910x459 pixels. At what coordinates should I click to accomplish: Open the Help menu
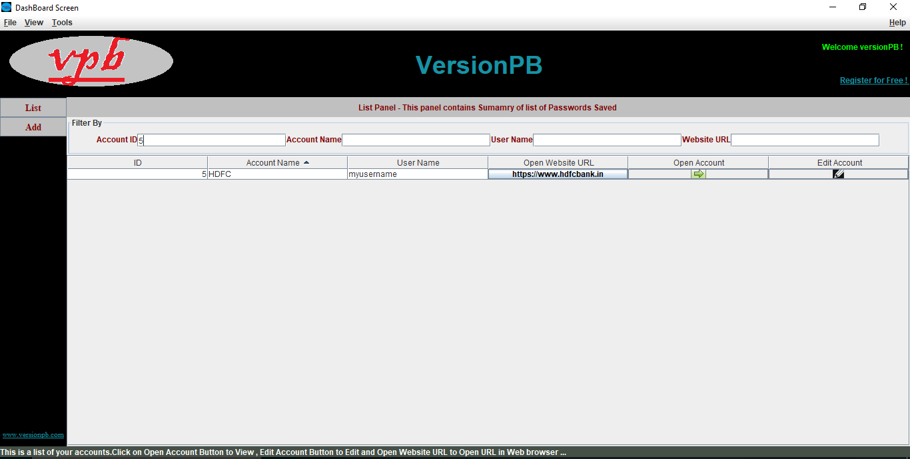click(897, 23)
